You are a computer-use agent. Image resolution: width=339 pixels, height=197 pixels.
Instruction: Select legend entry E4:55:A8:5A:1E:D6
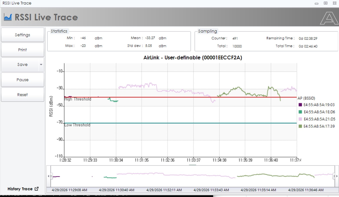(x=319, y=112)
